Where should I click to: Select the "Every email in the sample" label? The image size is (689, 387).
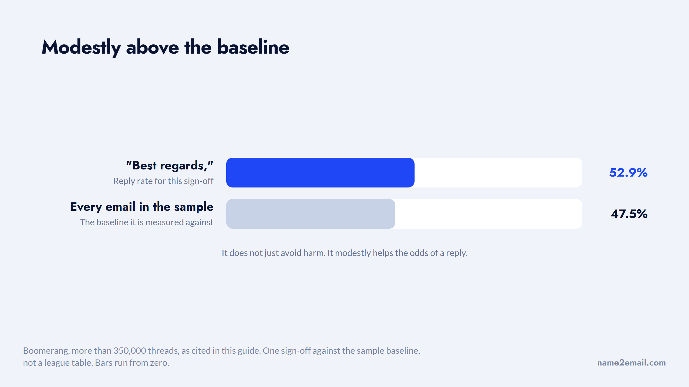click(142, 207)
